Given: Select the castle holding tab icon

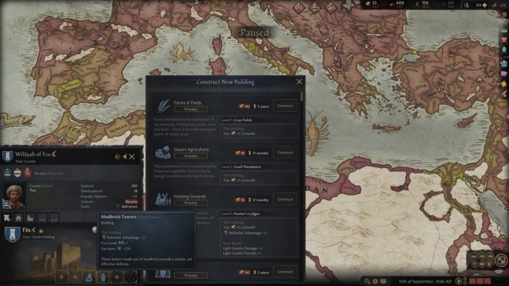Looking at the screenshot, I should click(7, 218).
